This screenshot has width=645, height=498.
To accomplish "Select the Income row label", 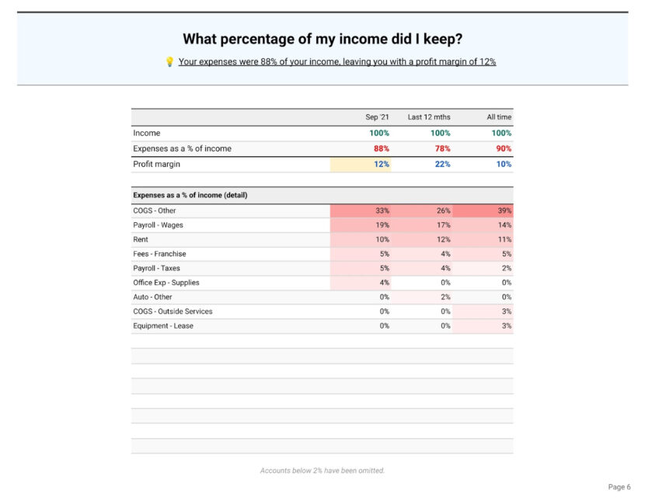I will 147,134.
